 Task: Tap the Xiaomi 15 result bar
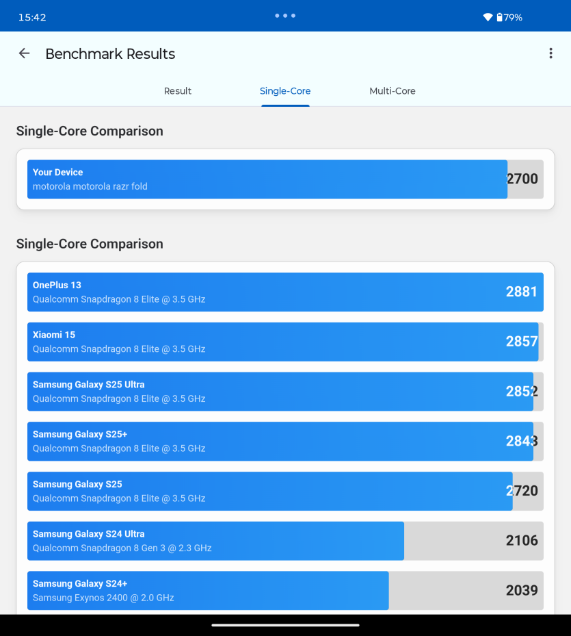click(x=285, y=342)
